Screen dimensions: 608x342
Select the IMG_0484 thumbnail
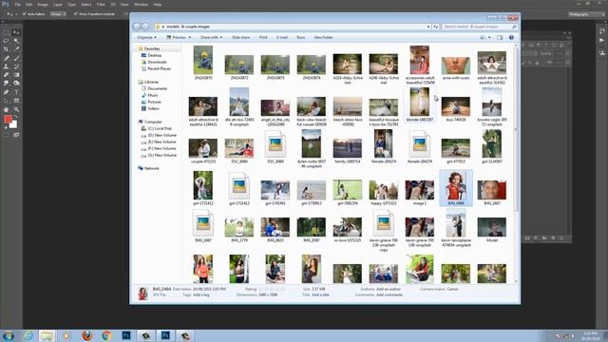[x=456, y=188]
